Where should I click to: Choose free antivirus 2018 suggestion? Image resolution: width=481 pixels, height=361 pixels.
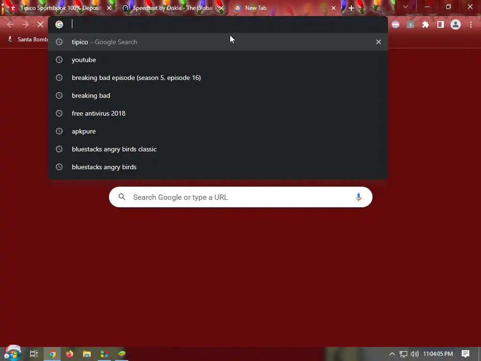point(218,113)
